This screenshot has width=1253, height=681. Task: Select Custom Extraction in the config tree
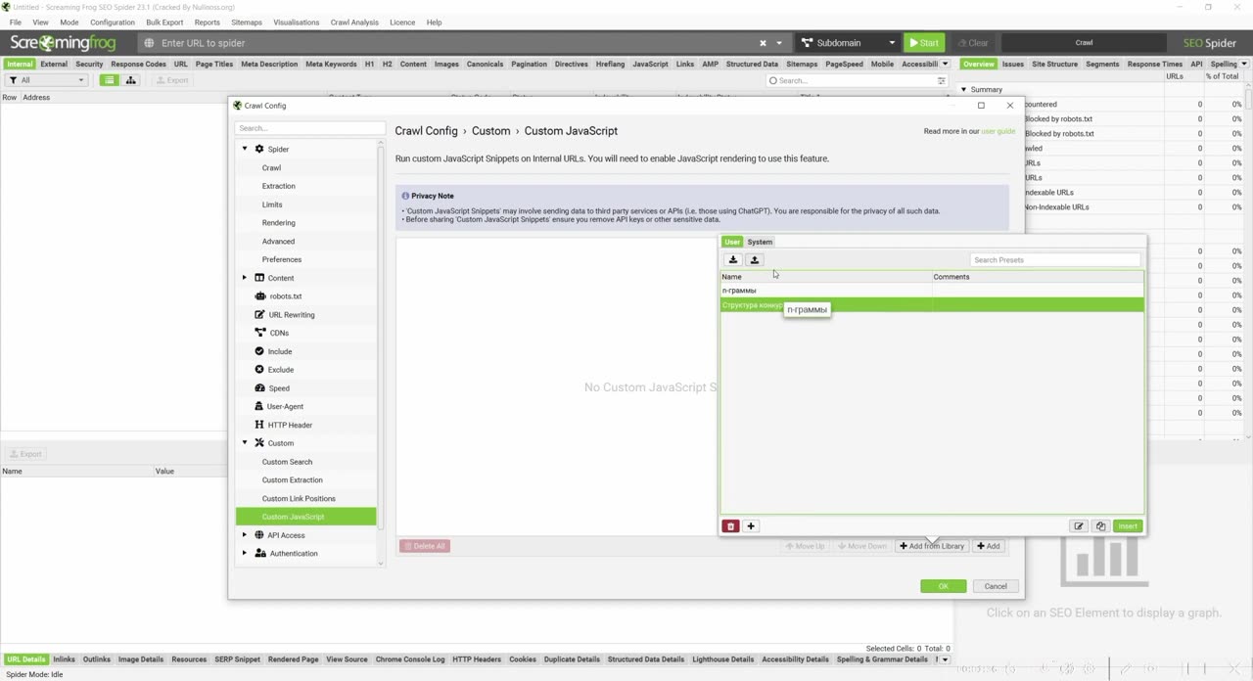tap(292, 480)
